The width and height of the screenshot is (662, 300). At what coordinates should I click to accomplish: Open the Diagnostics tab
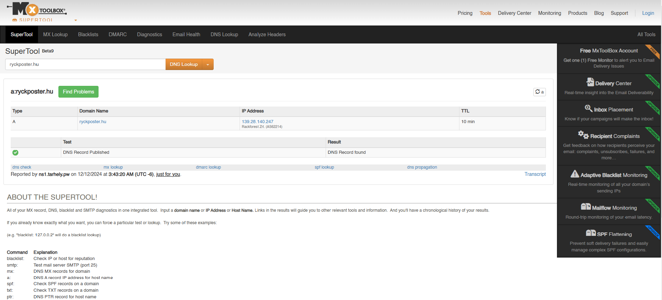(149, 34)
